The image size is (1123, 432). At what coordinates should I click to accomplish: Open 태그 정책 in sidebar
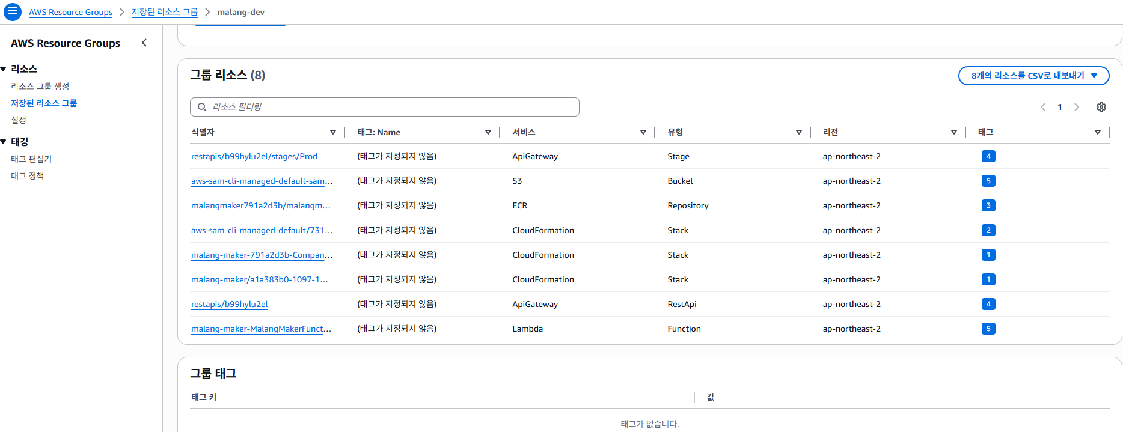pyautogui.click(x=28, y=176)
